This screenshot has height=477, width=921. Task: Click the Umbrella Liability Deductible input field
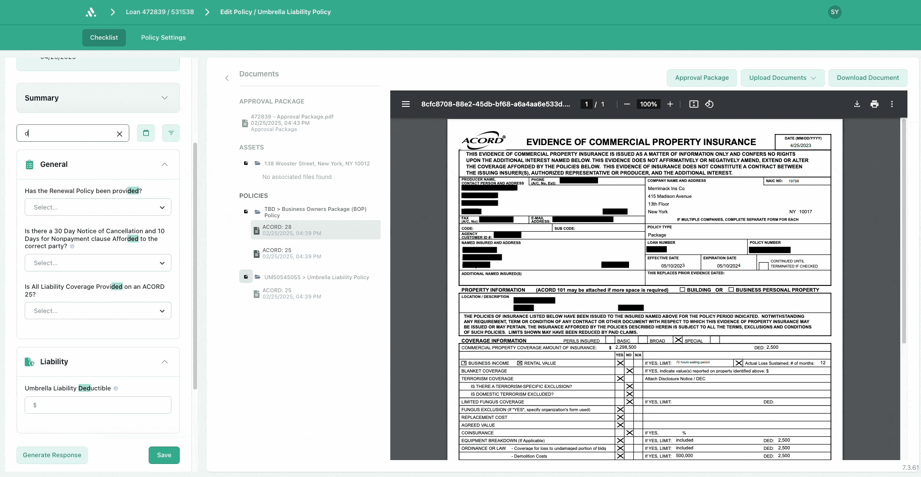[x=98, y=405]
